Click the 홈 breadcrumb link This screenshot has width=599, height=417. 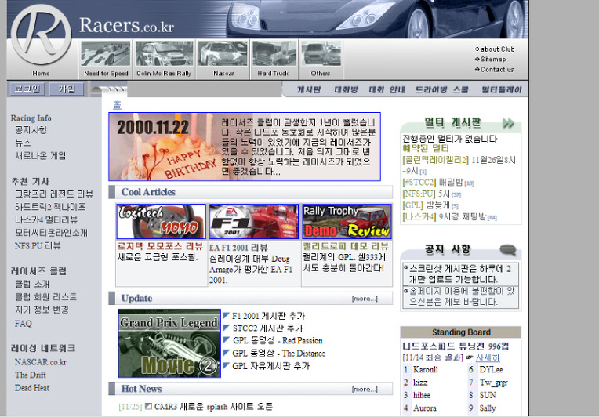[118, 105]
